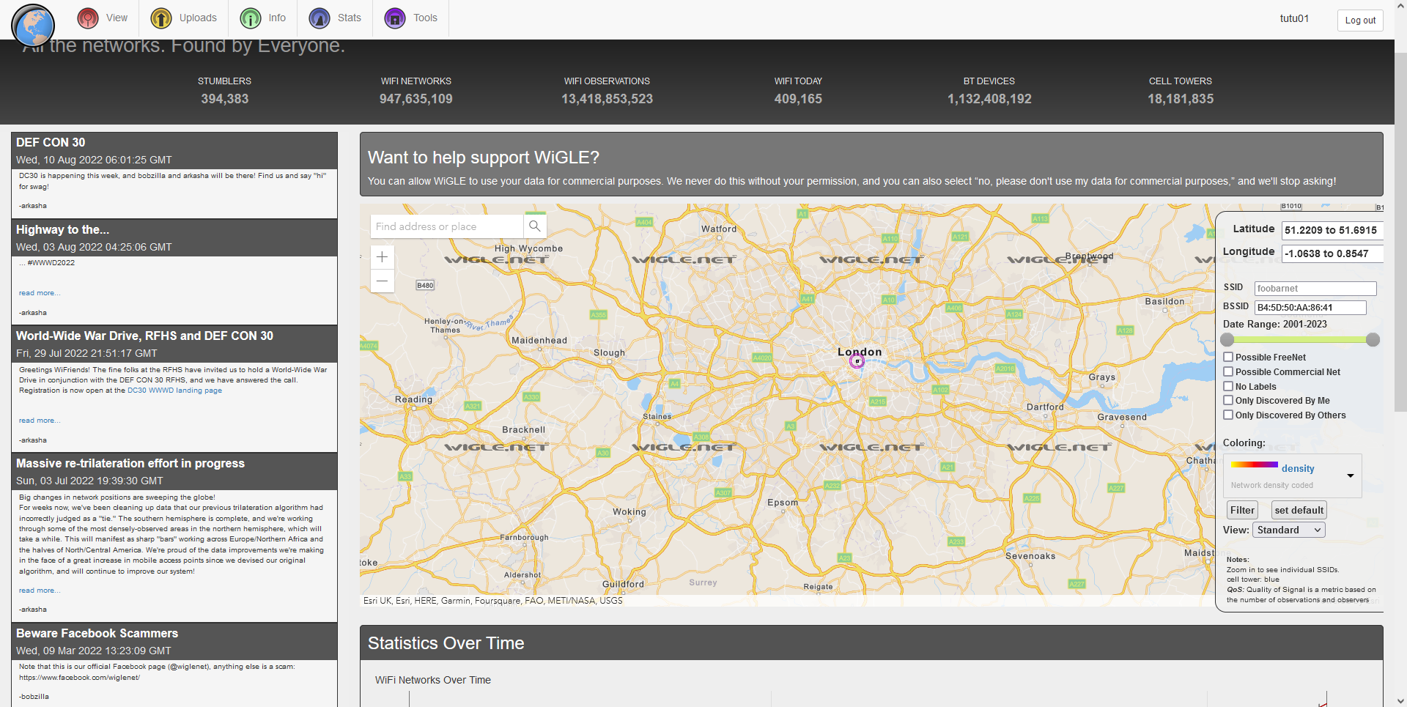Click read more under Massive re-trilateration post
Image resolution: width=1407 pixels, height=707 pixels.
(40, 591)
